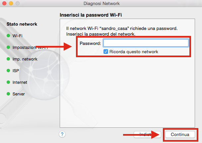This screenshot has height=143, width=202.
Task: Select the Imp. network status item
Action: [25, 59]
